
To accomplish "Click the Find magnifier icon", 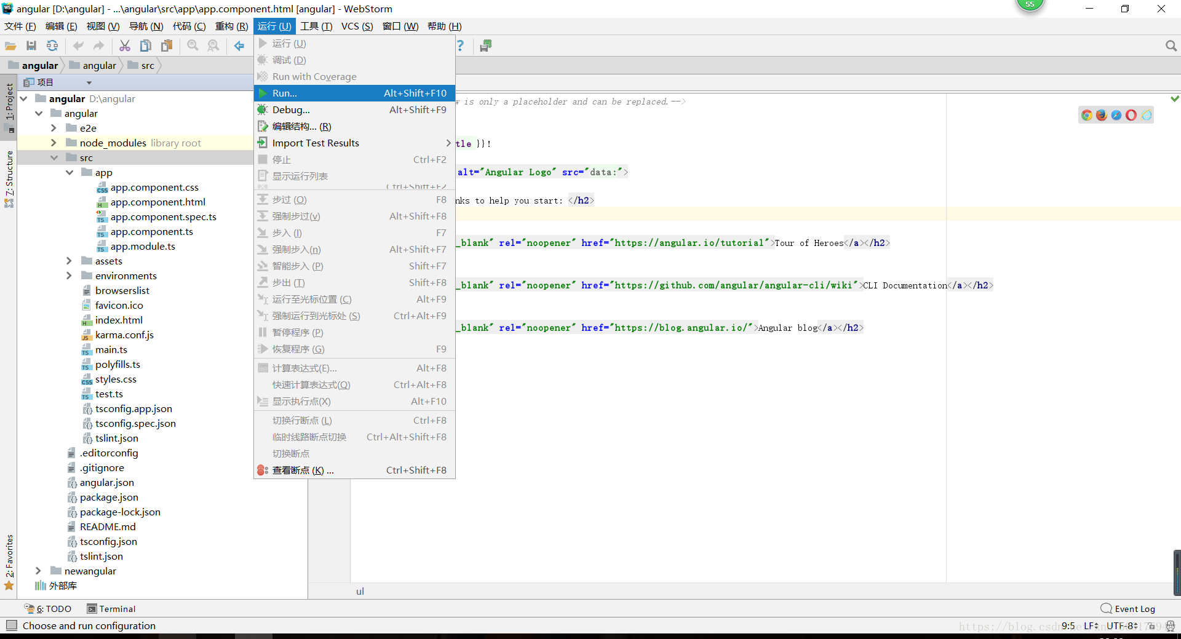I will click(193, 46).
